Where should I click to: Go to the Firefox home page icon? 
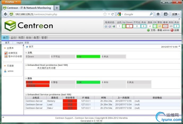[158, 14]
